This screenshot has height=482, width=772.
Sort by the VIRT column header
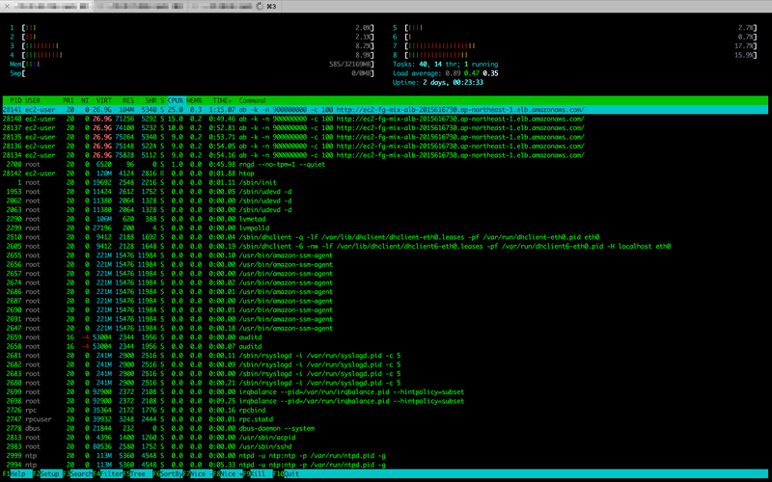(103, 100)
